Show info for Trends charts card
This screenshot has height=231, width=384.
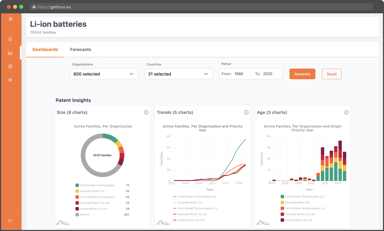[246, 112]
